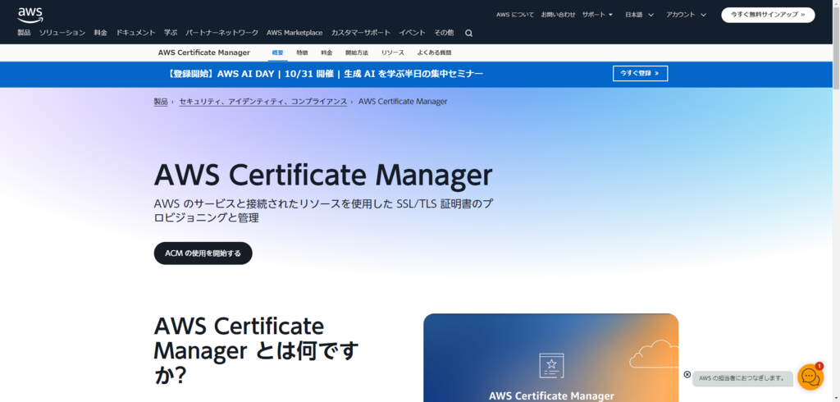The width and height of the screenshot is (840, 402).
Task: Select the 料金 tab in the subnav
Action: tap(326, 53)
